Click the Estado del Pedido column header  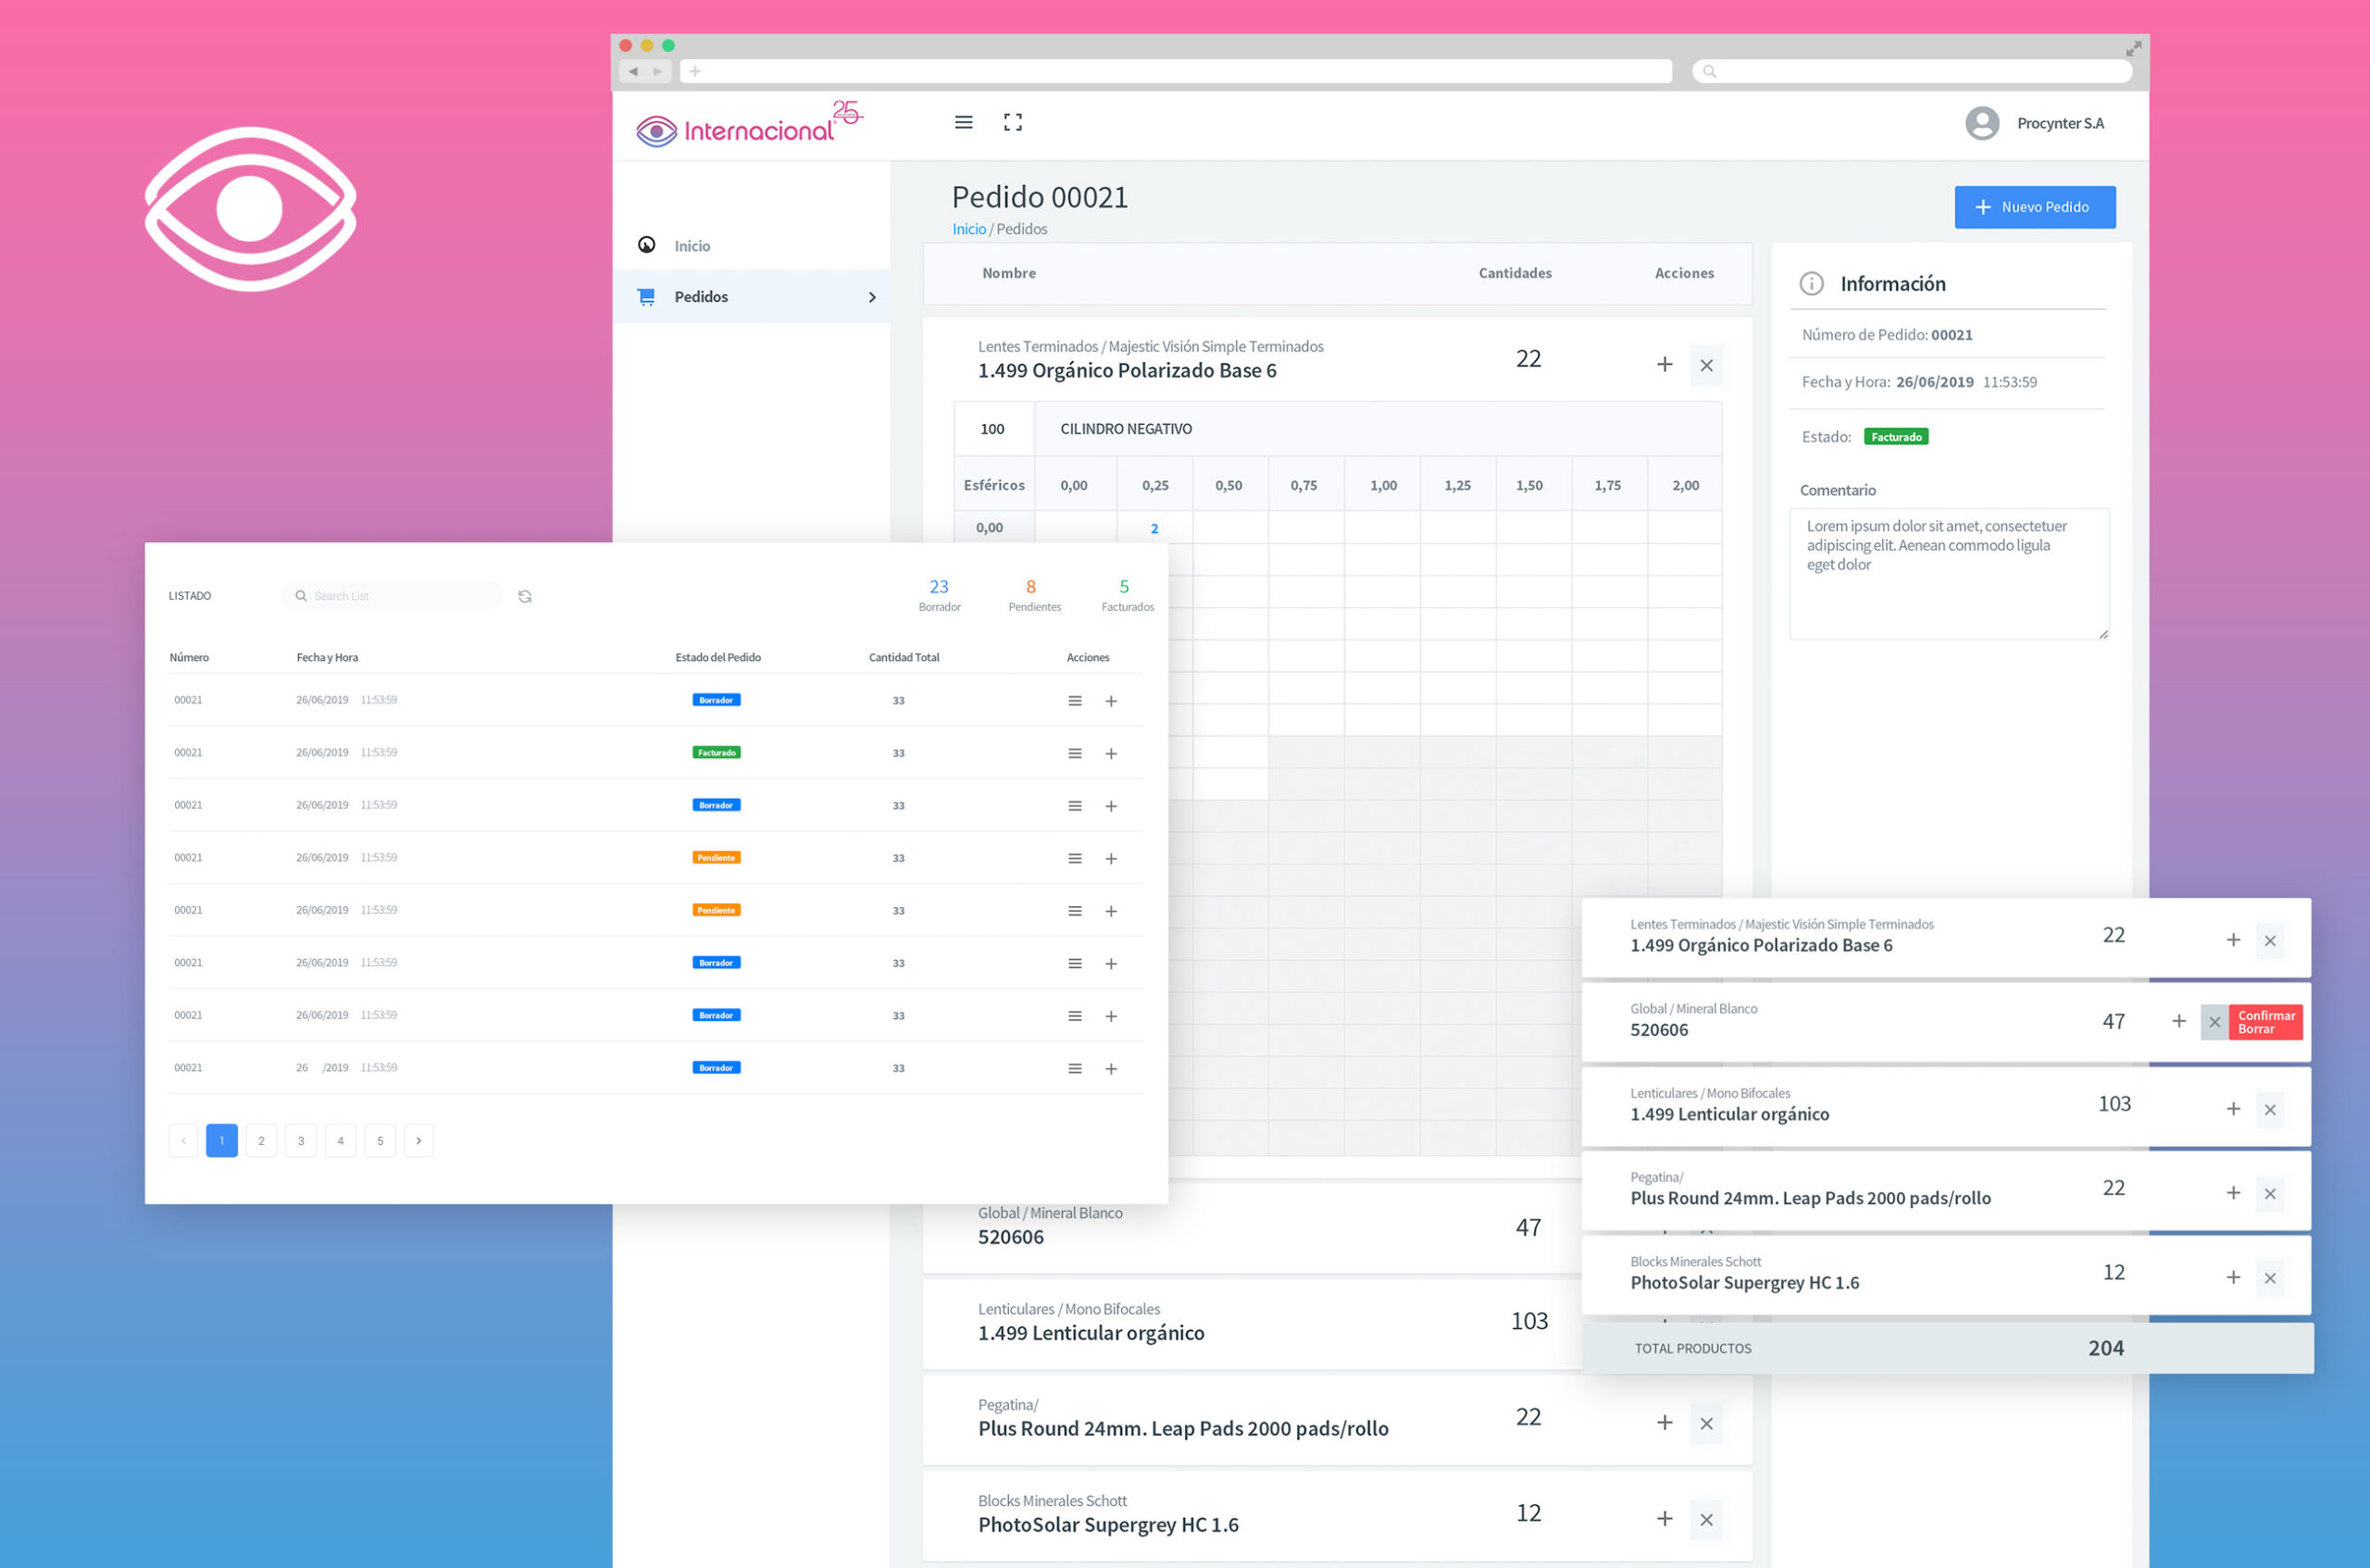pos(717,658)
